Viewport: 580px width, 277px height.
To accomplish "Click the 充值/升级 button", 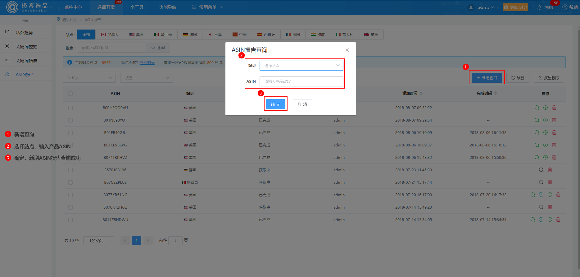I will tap(515, 7).
